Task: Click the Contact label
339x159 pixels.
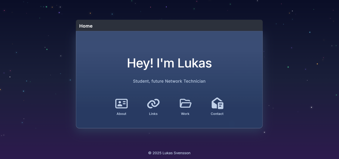Action: coord(217,114)
